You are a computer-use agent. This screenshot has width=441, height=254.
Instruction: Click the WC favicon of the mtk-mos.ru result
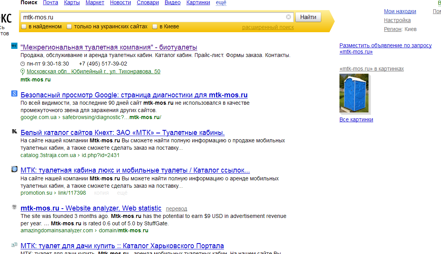pyautogui.click(x=14, y=46)
